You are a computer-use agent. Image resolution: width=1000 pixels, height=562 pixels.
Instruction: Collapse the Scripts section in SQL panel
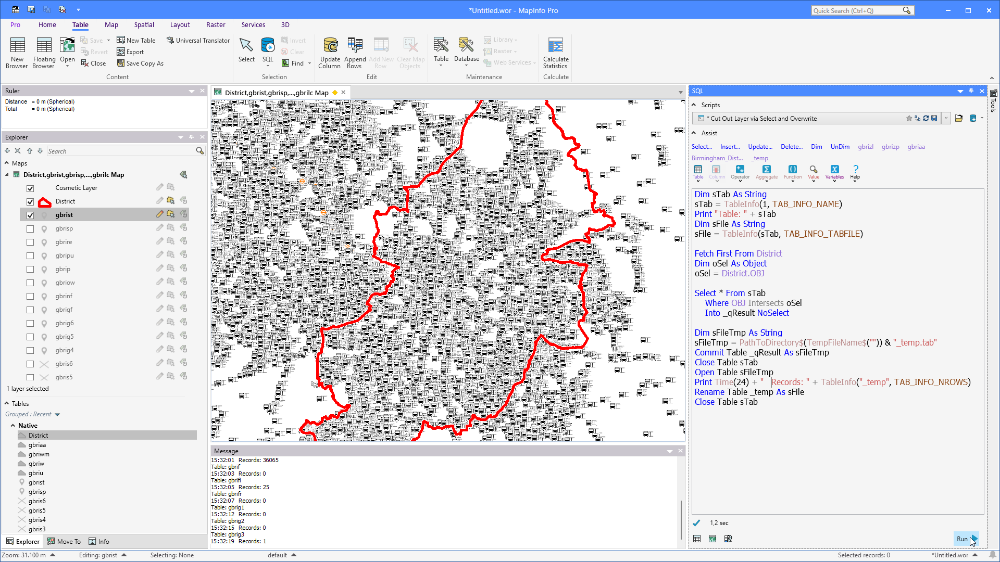[694, 105]
